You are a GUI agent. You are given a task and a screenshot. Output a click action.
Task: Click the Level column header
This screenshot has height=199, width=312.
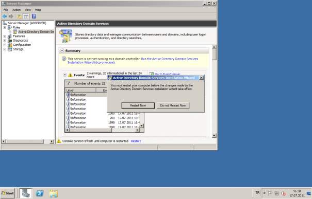tap(80, 91)
